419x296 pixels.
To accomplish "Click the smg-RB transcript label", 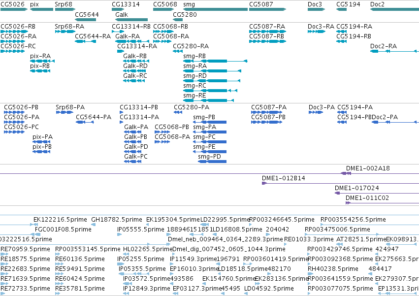I will (x=194, y=56).
